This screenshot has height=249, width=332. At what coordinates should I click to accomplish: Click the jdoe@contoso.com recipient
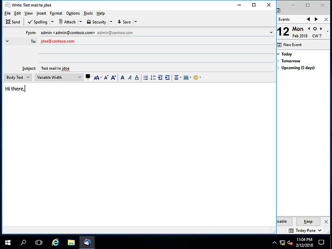58,41
